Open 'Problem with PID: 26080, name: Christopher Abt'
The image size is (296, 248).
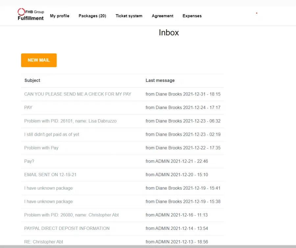click(x=71, y=215)
